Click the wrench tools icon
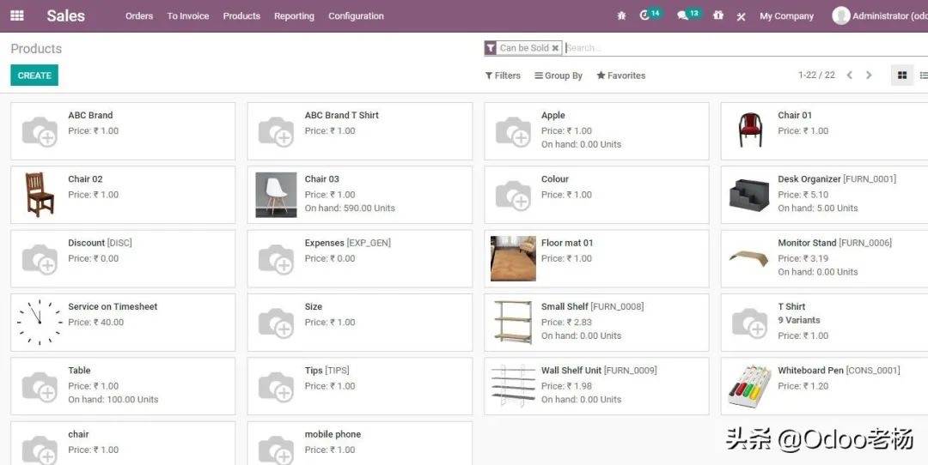Viewport: 928px width, 465px height. (741, 16)
